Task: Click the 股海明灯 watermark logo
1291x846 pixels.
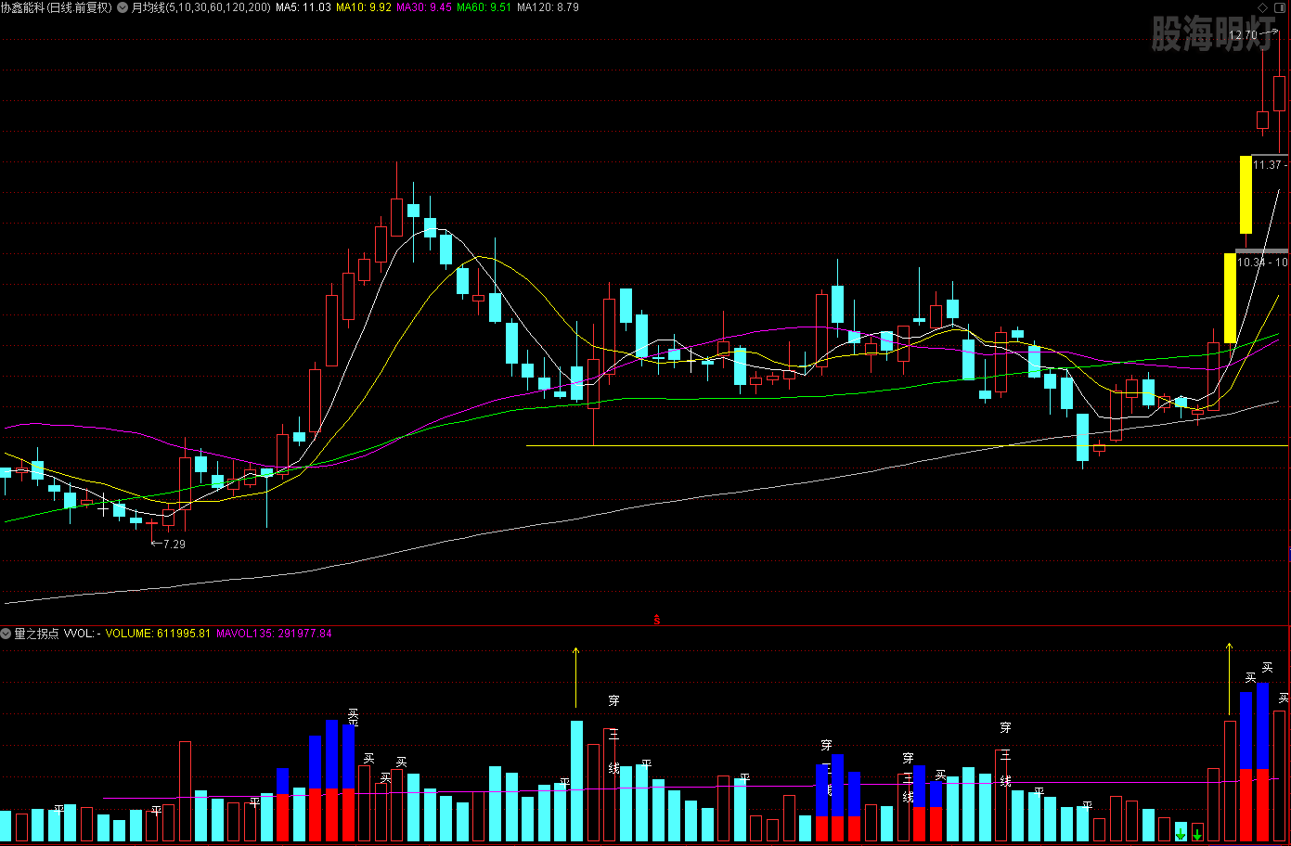Action: tap(1212, 33)
